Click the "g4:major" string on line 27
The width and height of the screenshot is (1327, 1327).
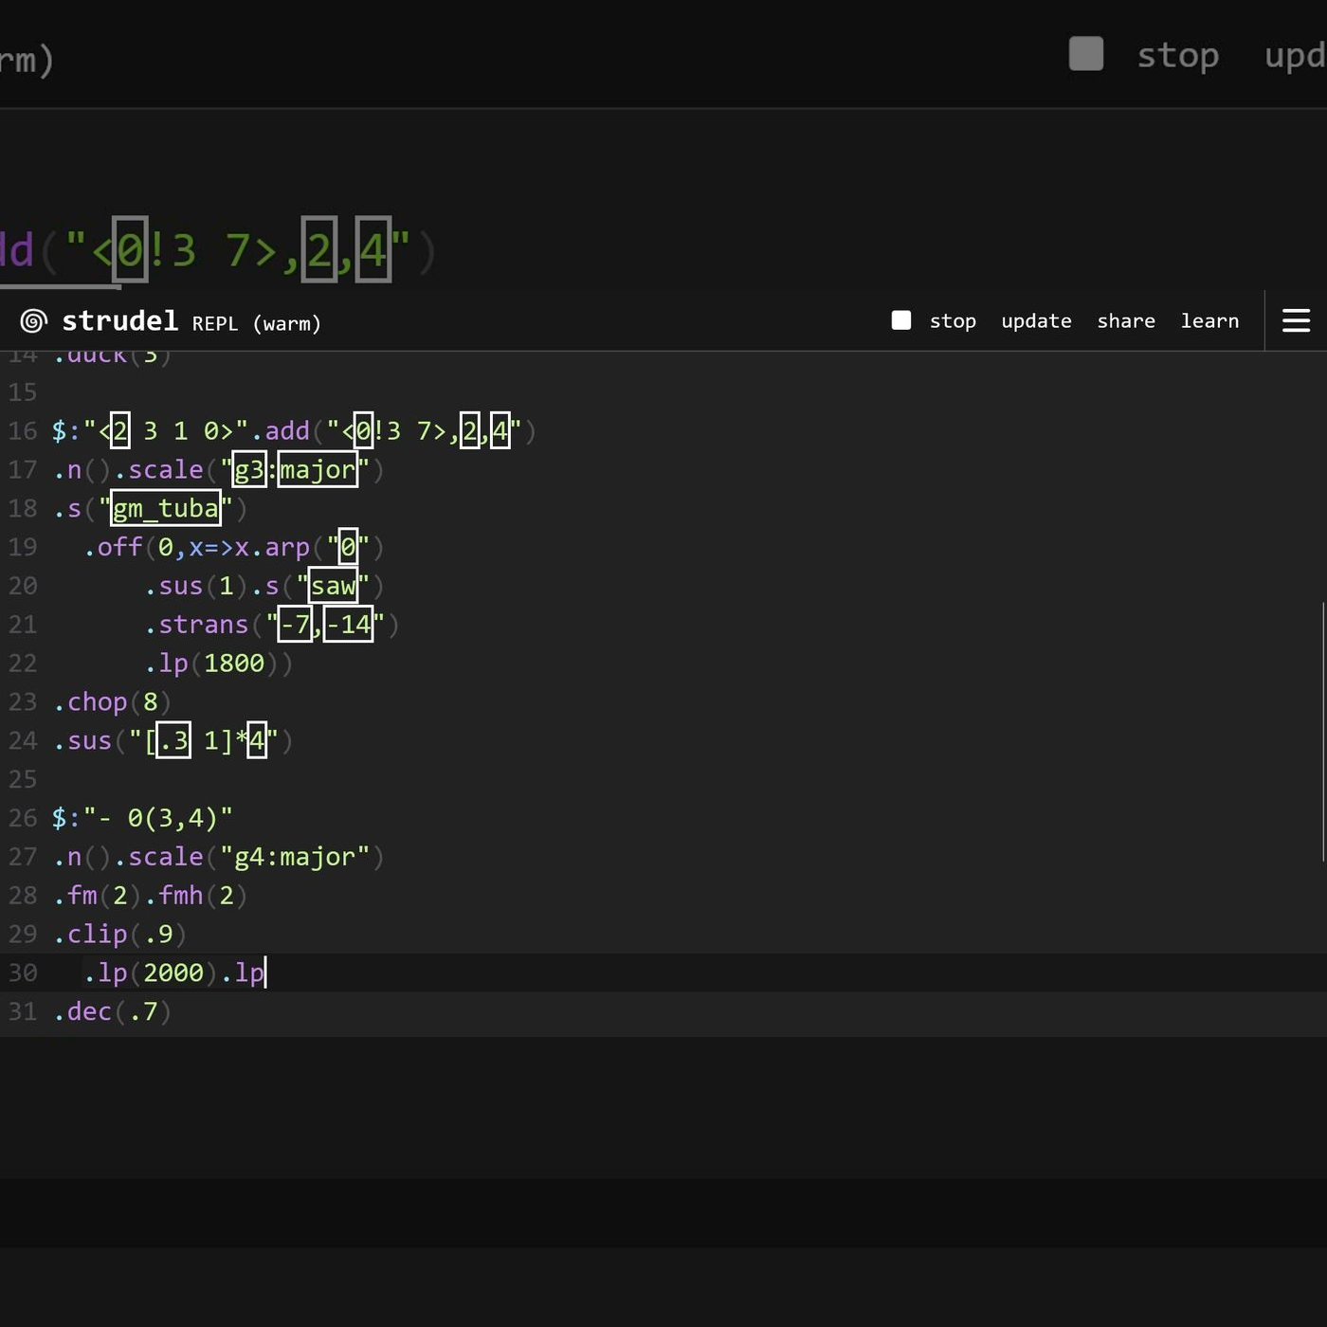coord(295,857)
